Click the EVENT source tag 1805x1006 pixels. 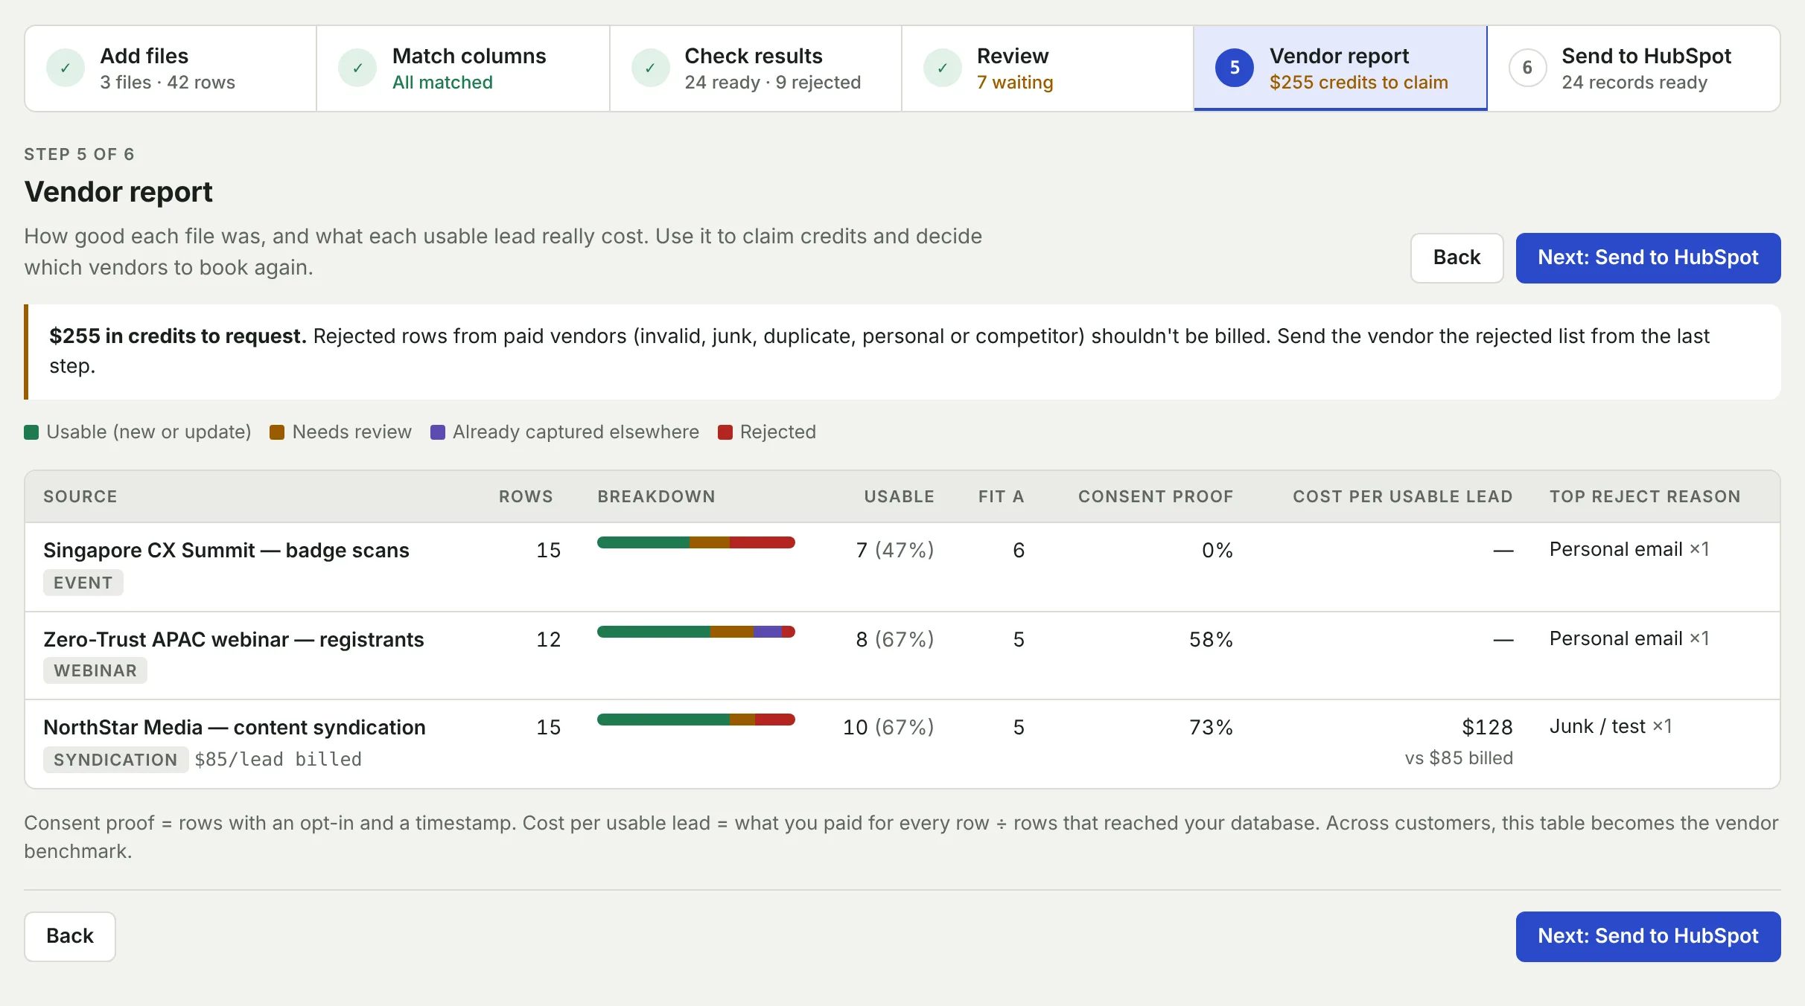(x=83, y=583)
